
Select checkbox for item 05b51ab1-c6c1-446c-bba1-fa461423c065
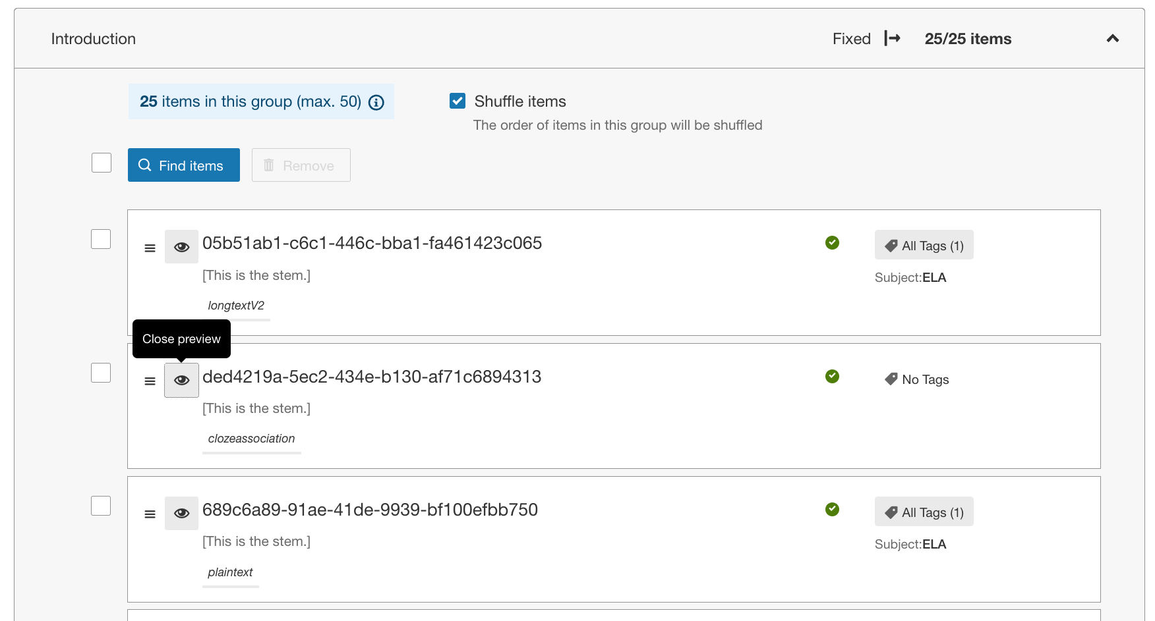pos(101,239)
